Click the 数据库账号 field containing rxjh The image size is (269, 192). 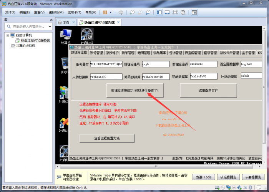click(x=156, y=64)
